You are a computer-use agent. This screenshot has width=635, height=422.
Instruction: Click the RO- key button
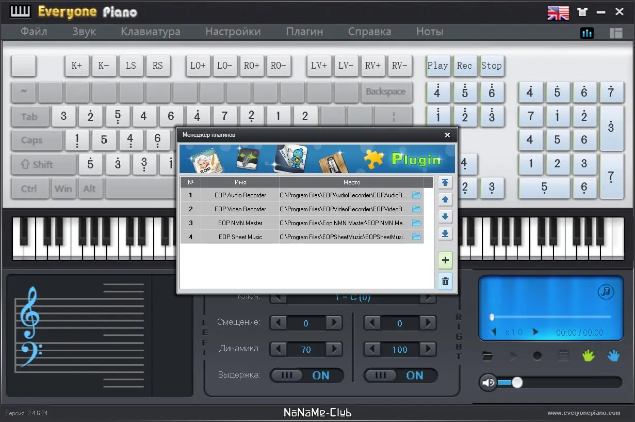279,66
